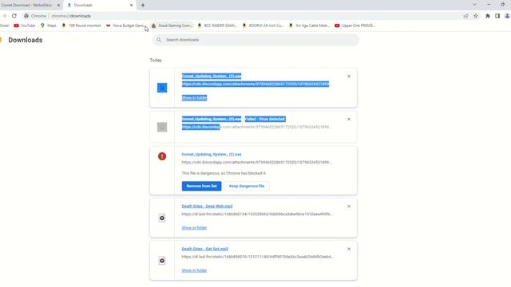This screenshot has height=287, width=511.
Task: Click the last.fm source URL of Get Got.mp3
Action: pyautogui.click(x=257, y=257)
